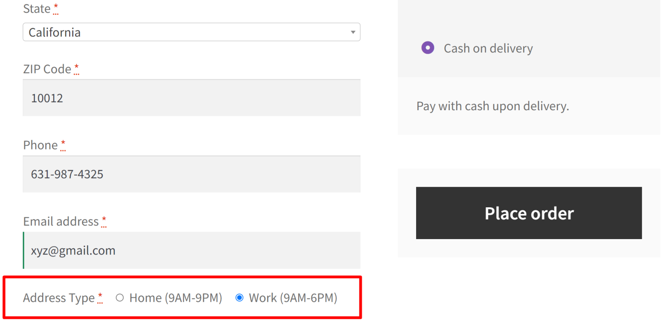This screenshot has width=670, height=331.
Task: Select the xyz@gmail.com email text
Action: (72, 250)
